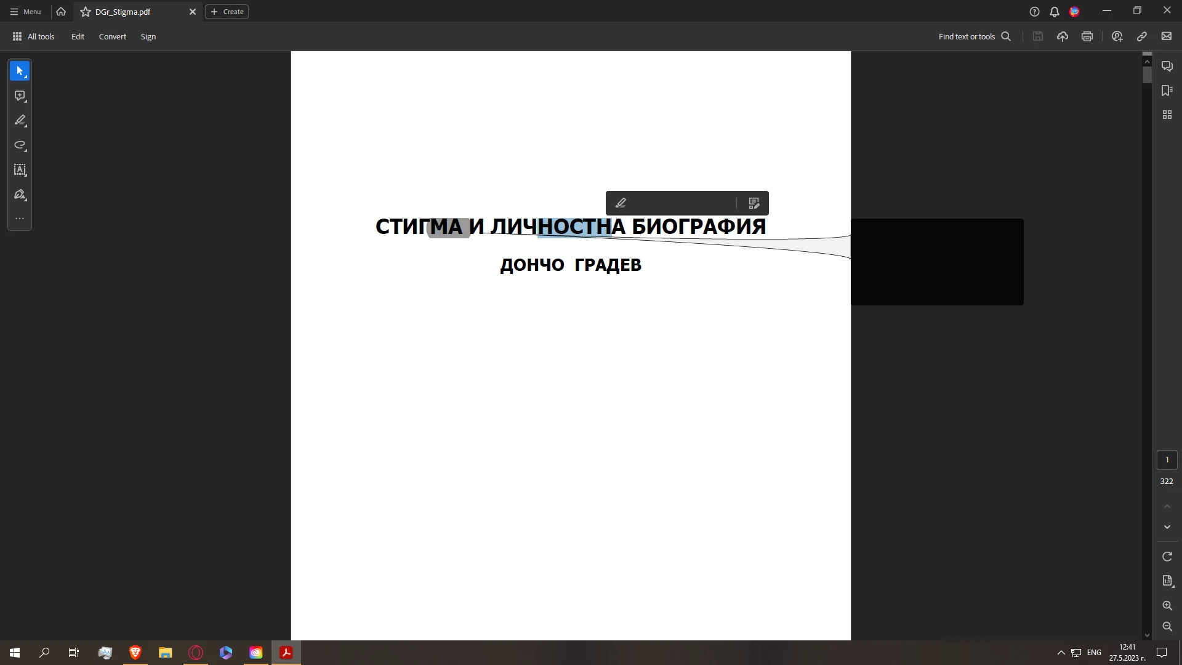Click highlight pen in floating toolbar
Image resolution: width=1182 pixels, height=665 pixels.
[621, 203]
